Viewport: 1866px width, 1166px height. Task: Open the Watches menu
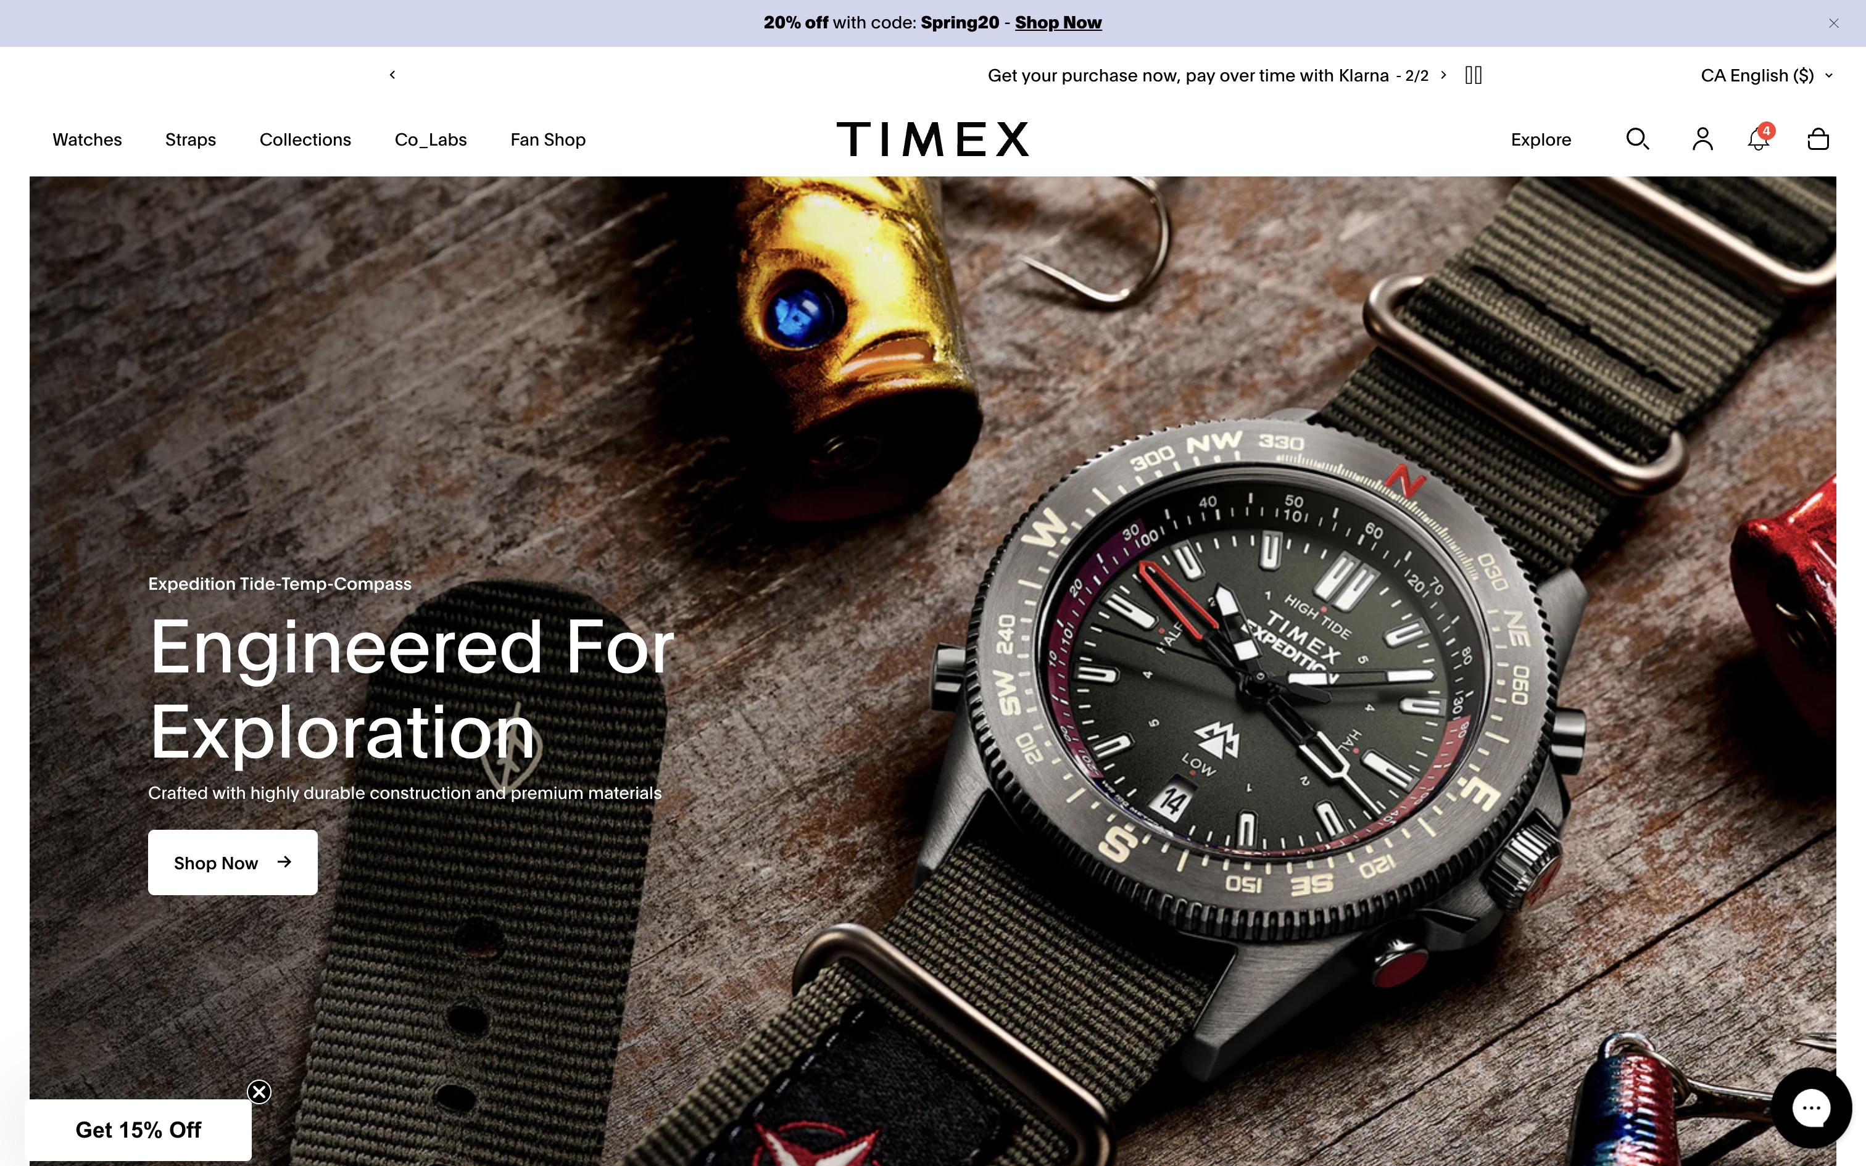[x=87, y=139]
